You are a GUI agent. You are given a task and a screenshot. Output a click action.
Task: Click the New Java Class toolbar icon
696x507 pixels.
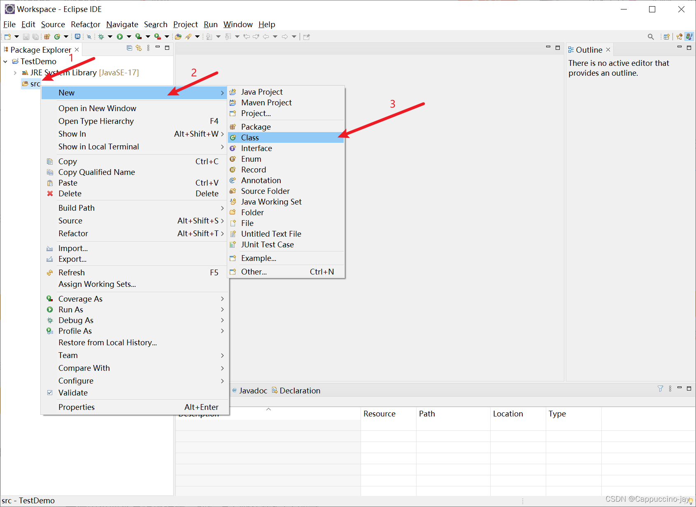tap(57, 37)
